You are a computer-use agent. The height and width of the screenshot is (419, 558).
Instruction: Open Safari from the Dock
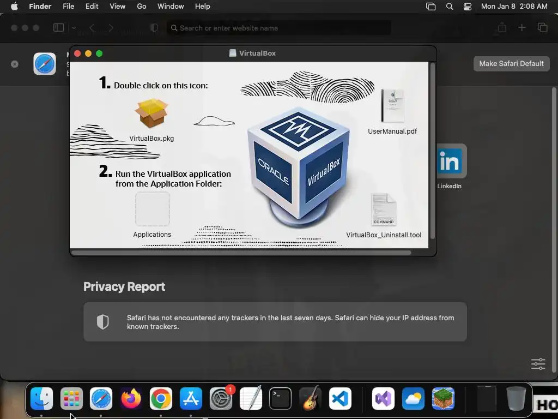(101, 398)
